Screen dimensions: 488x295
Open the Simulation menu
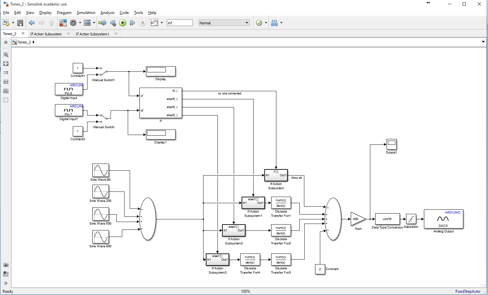coord(86,13)
